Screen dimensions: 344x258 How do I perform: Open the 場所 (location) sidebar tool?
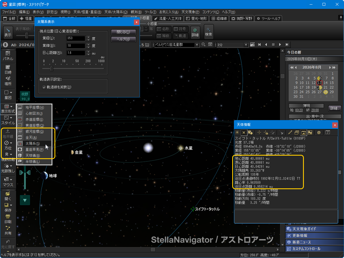(8, 81)
